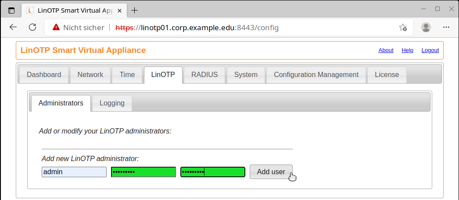Close the LinOTP Smart Virtual Appliance tab
459x200 pixels.
pos(120,10)
